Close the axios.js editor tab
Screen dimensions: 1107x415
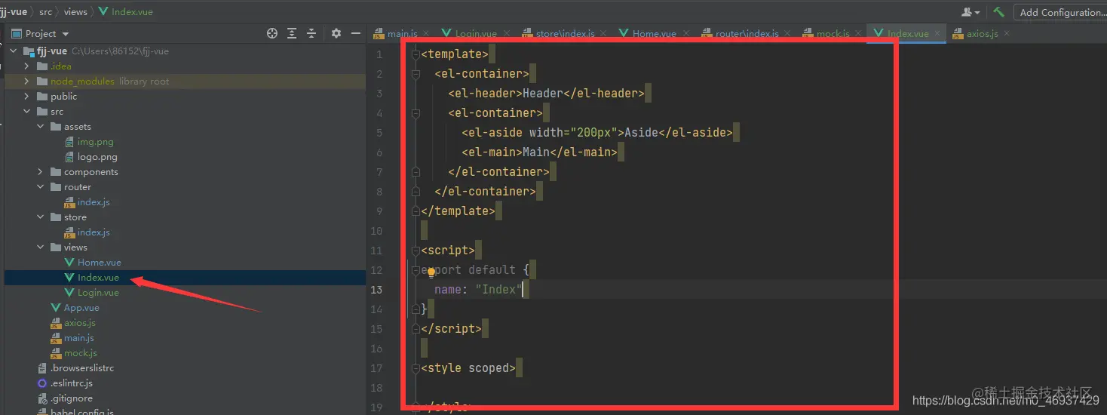point(1007,34)
